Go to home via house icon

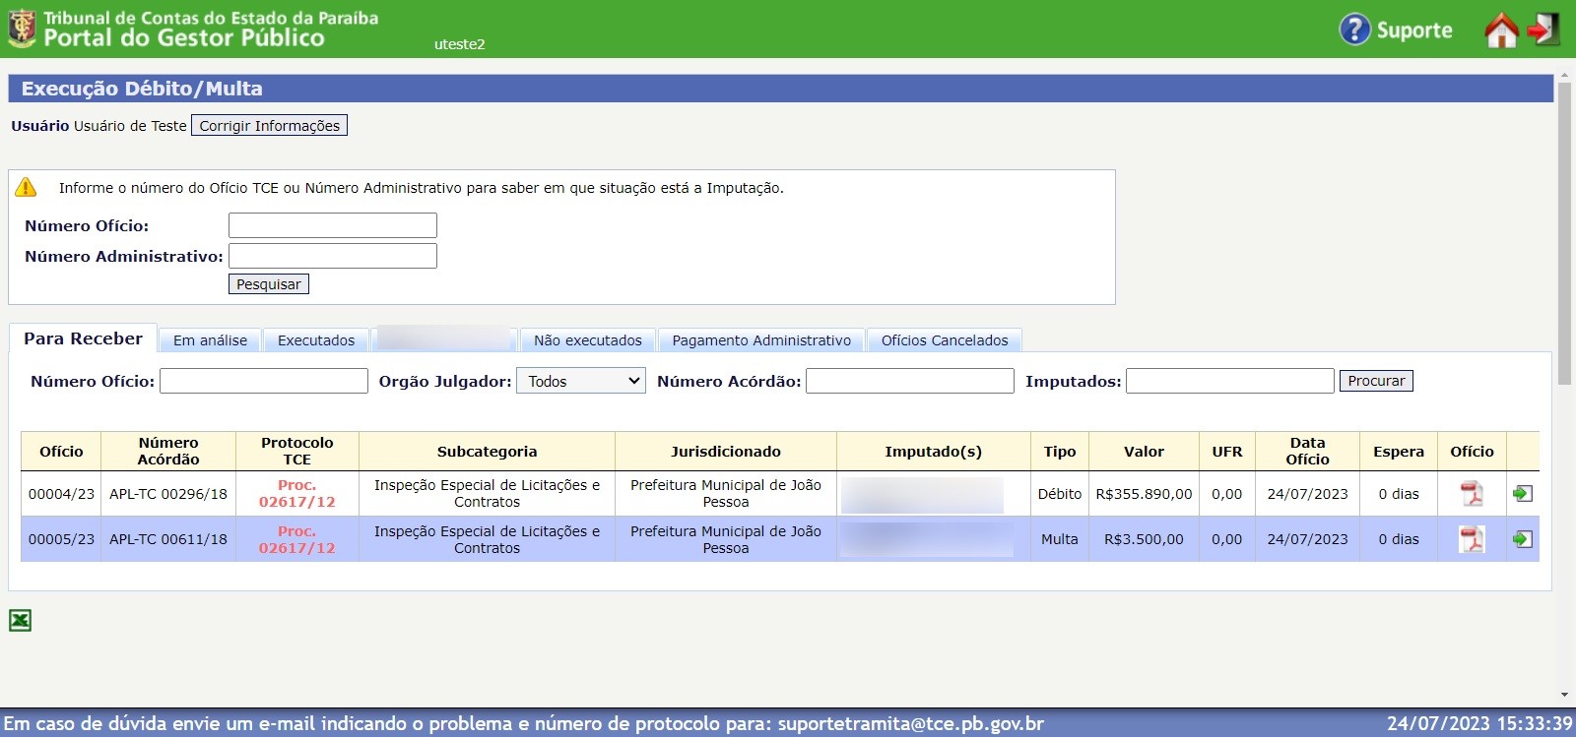(1501, 30)
